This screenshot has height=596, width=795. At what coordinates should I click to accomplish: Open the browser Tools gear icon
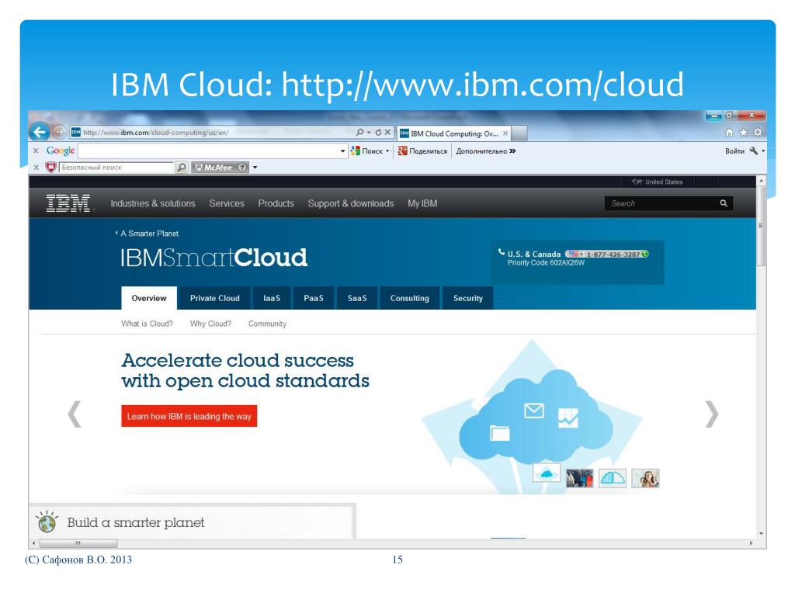(x=758, y=133)
